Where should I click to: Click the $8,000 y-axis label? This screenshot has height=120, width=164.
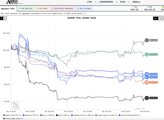coord(7,67)
